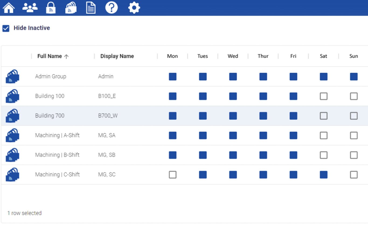Enable Building 100 Saturday checkbox
The image size is (368, 230).
pos(324,96)
